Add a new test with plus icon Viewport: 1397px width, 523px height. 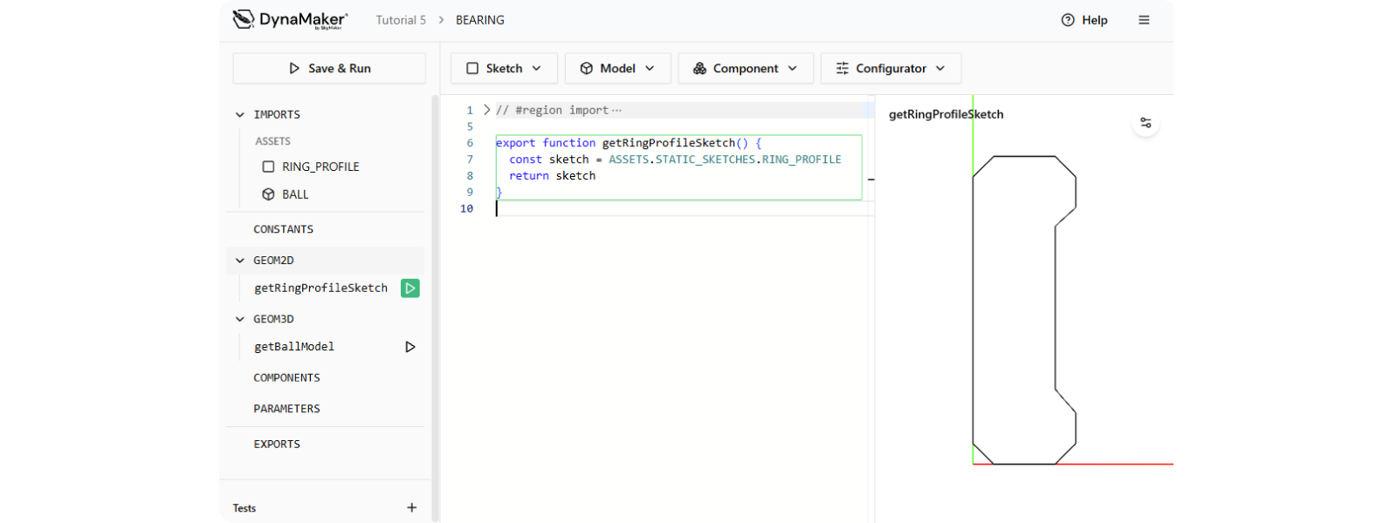pos(412,507)
